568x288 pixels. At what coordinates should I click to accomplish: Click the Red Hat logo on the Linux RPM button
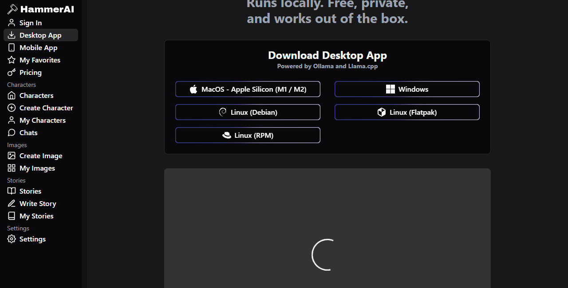[x=227, y=135]
